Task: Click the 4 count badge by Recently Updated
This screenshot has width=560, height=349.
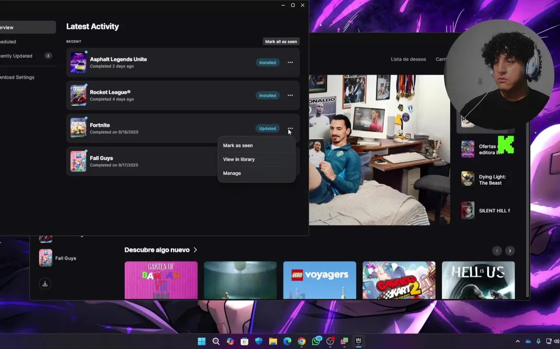Action: (48, 56)
